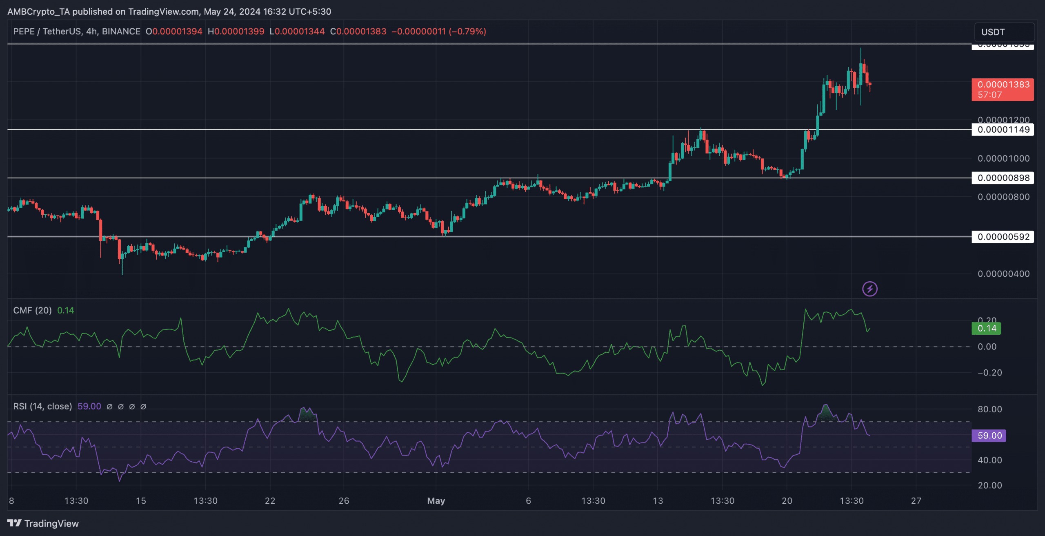The height and width of the screenshot is (536, 1045).
Task: Click the open price value O0.00001394
Action: [174, 31]
